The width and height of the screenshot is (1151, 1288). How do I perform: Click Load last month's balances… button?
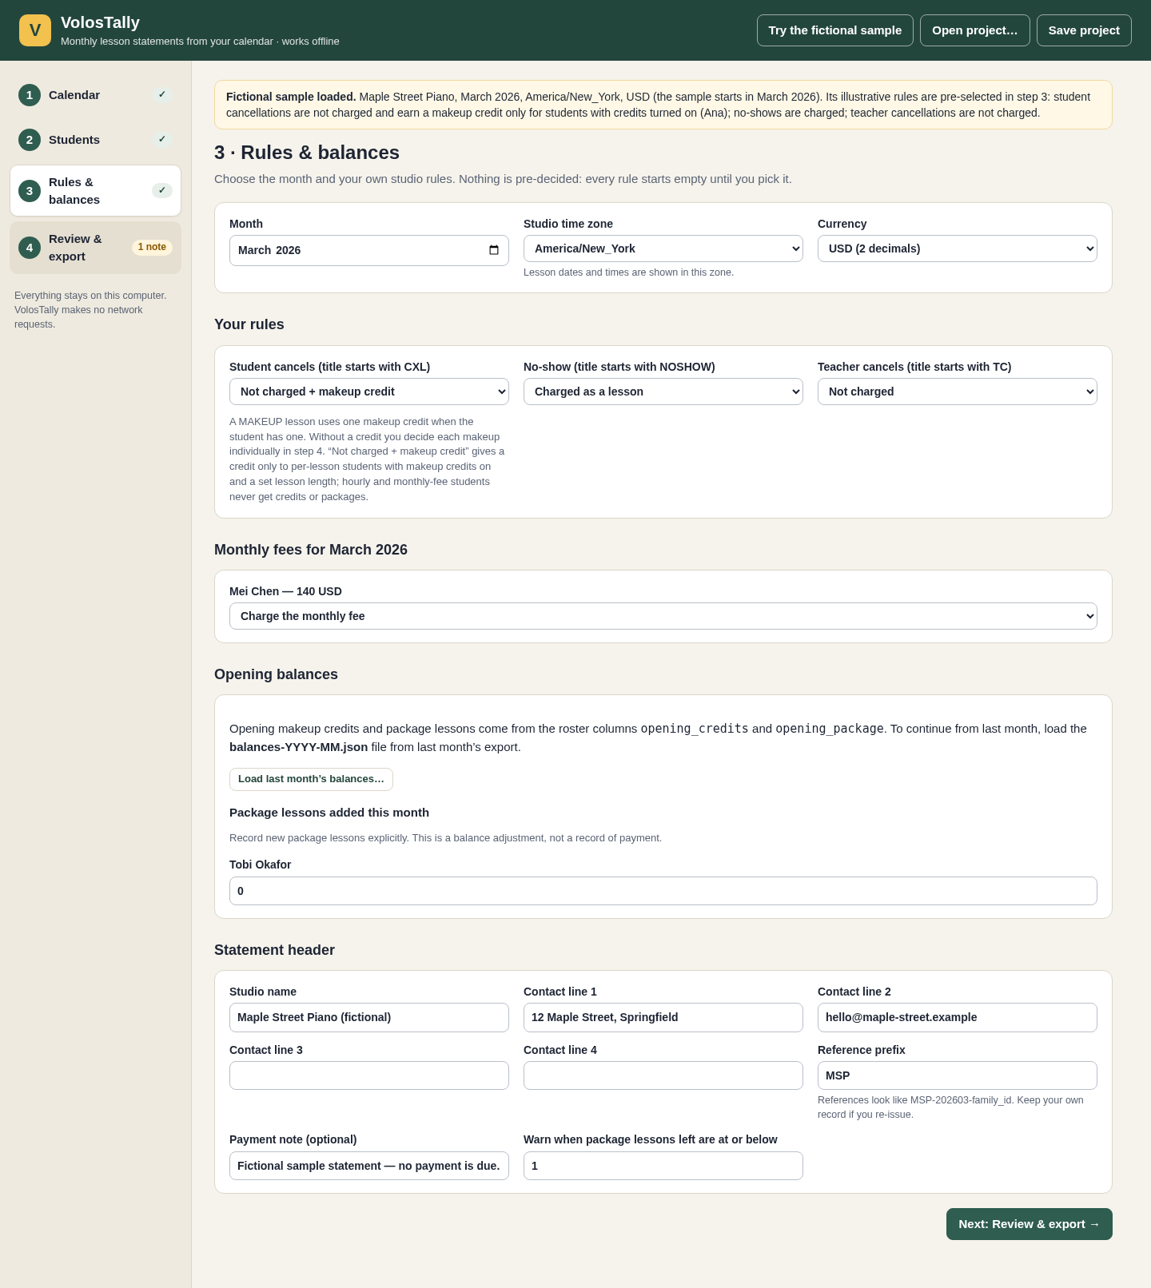point(311,779)
